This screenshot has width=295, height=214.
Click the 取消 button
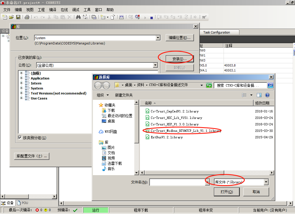coord(256,192)
